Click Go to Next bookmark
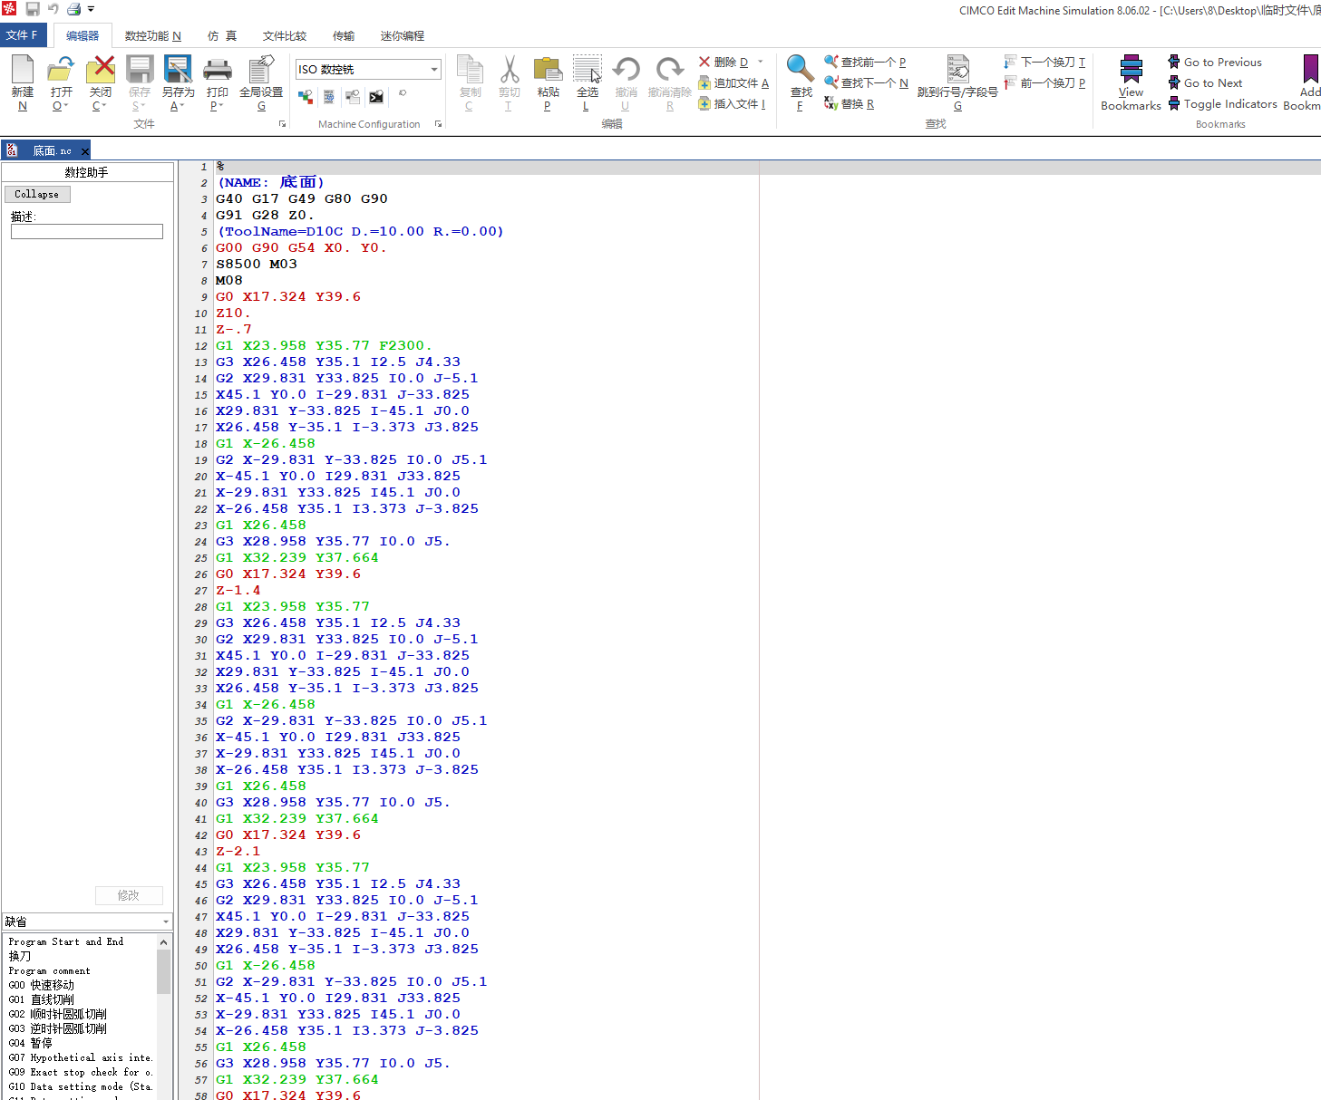This screenshot has height=1100, width=1321. [x=1205, y=82]
